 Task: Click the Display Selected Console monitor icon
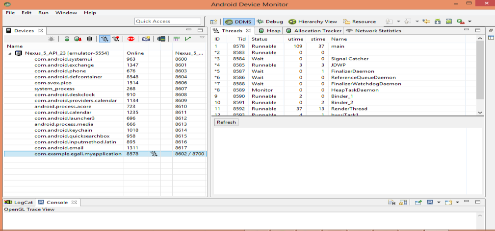pyautogui.click(x=430, y=202)
